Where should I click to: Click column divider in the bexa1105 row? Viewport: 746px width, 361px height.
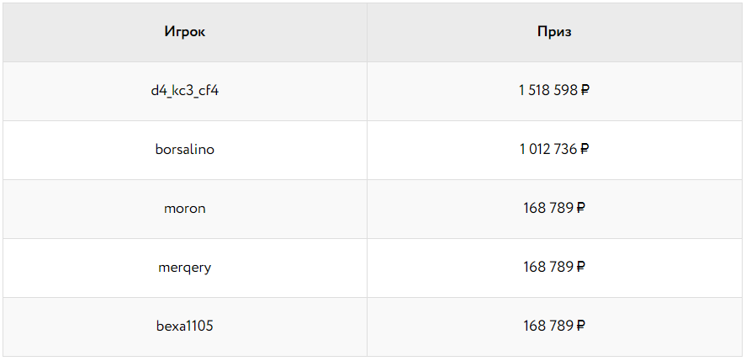(x=367, y=326)
